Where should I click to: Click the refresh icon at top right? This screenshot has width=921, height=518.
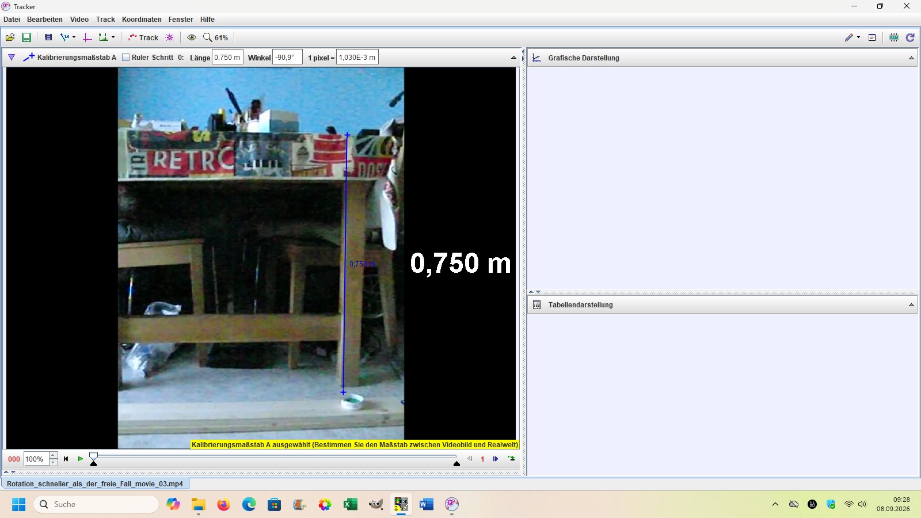(x=910, y=37)
